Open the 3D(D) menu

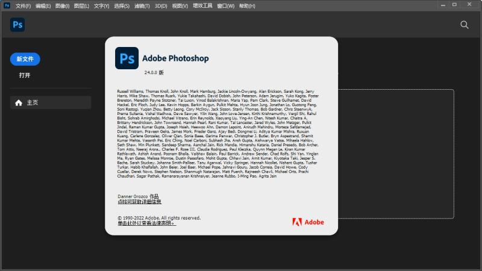pos(161,6)
